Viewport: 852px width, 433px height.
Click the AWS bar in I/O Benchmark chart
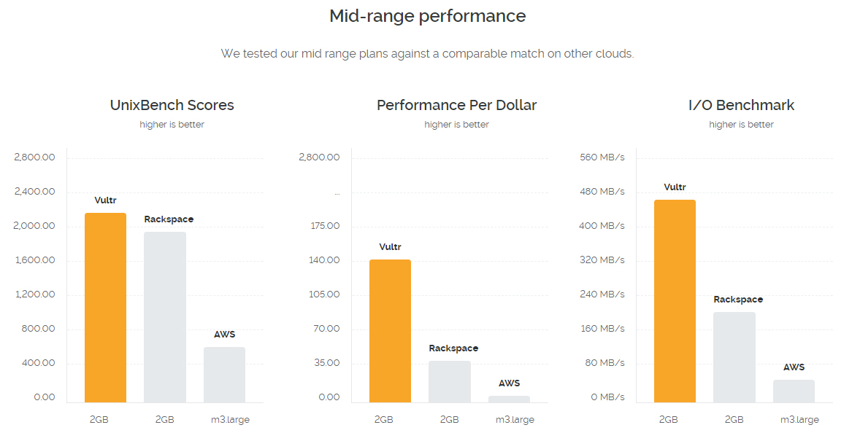pos(794,391)
